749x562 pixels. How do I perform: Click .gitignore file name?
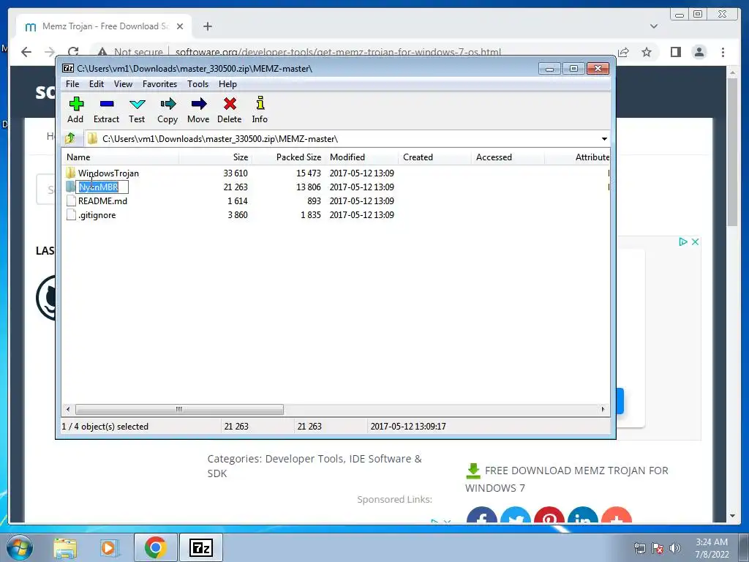[97, 214]
